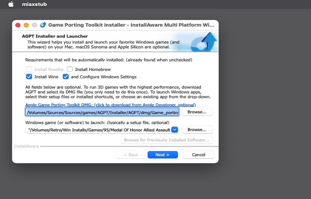
Task: Uncheck the Install Wine checkbox
Action: pyautogui.click(x=29, y=77)
